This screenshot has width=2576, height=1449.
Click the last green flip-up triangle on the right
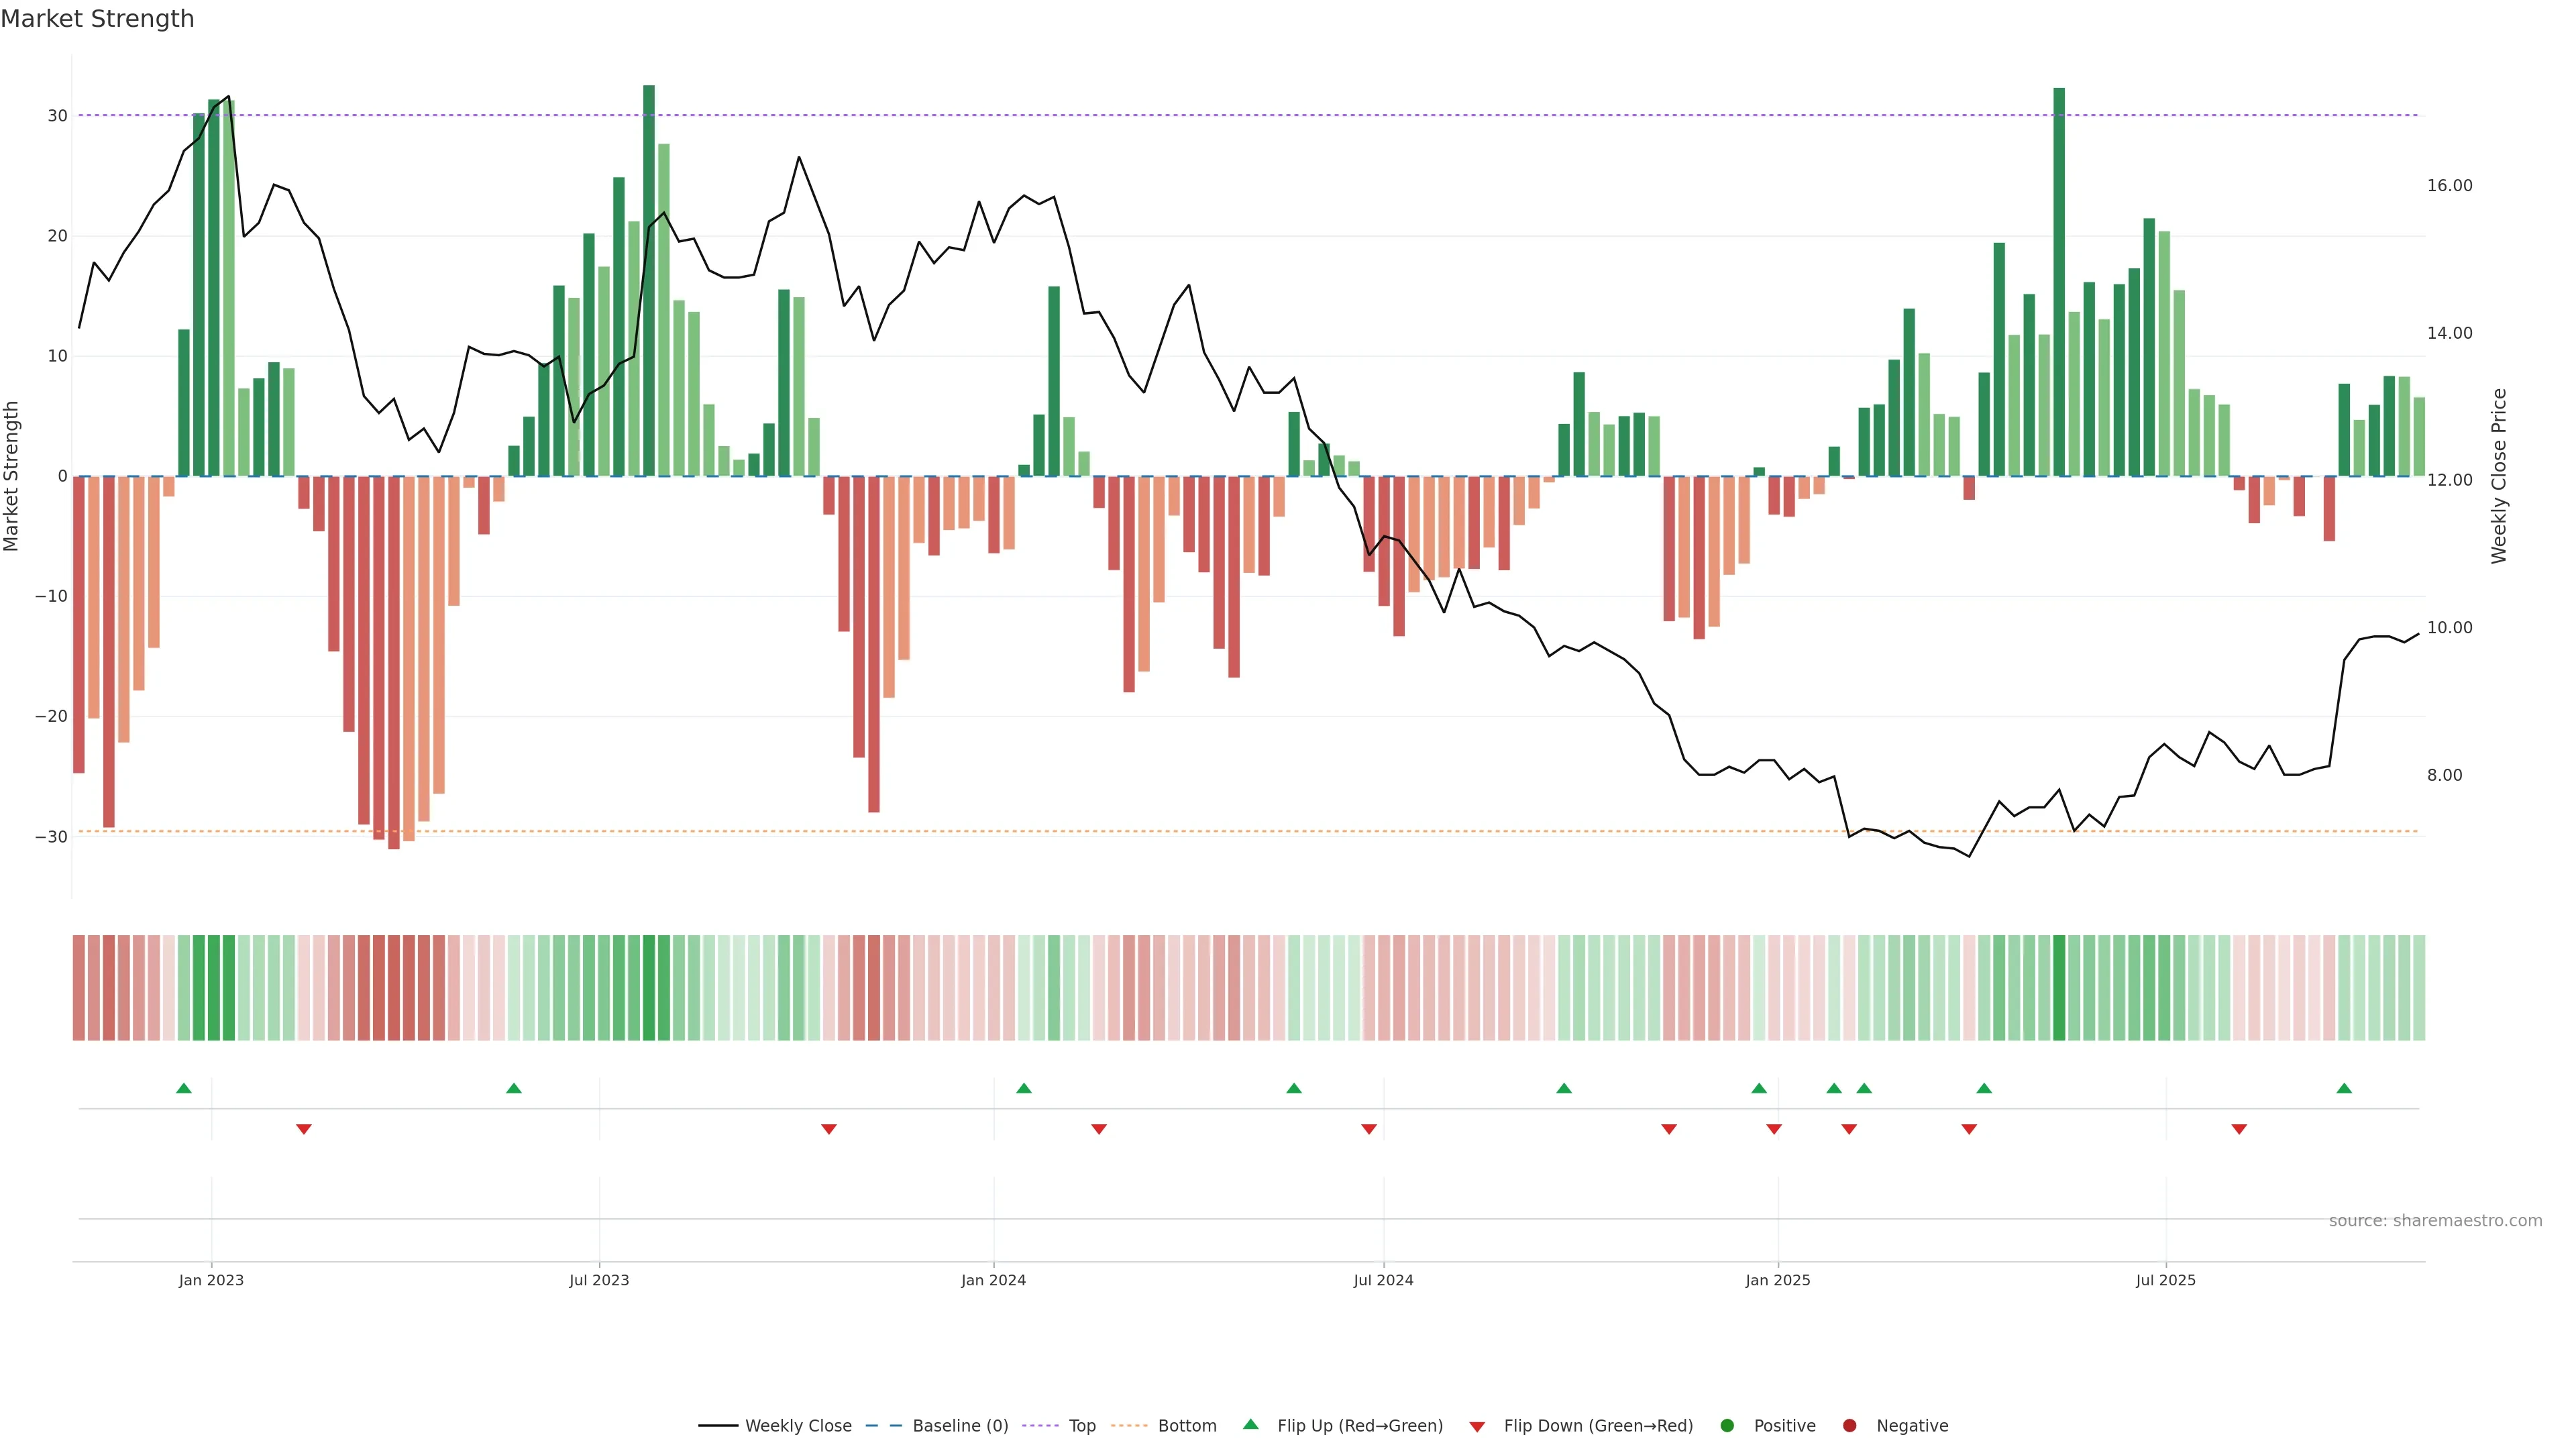click(x=2344, y=1088)
